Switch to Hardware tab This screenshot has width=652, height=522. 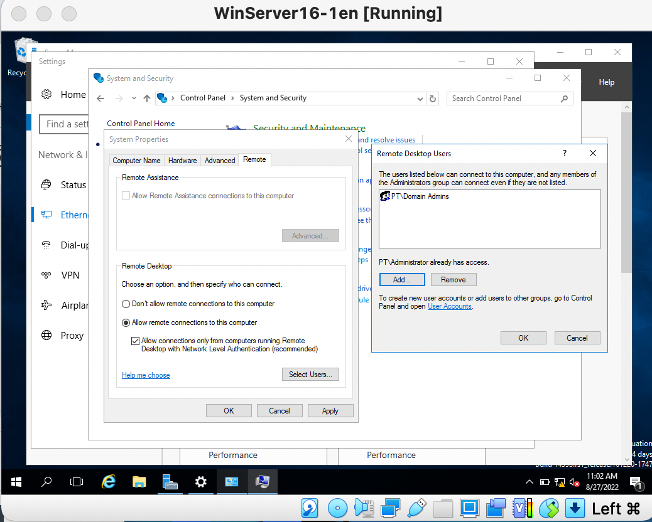click(182, 160)
